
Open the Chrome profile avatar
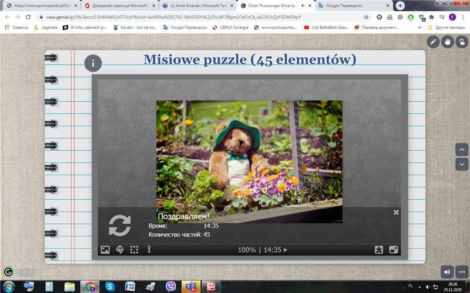tap(452, 17)
